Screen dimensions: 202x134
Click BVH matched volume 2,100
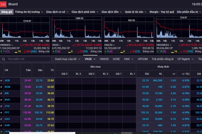coord(159,100)
